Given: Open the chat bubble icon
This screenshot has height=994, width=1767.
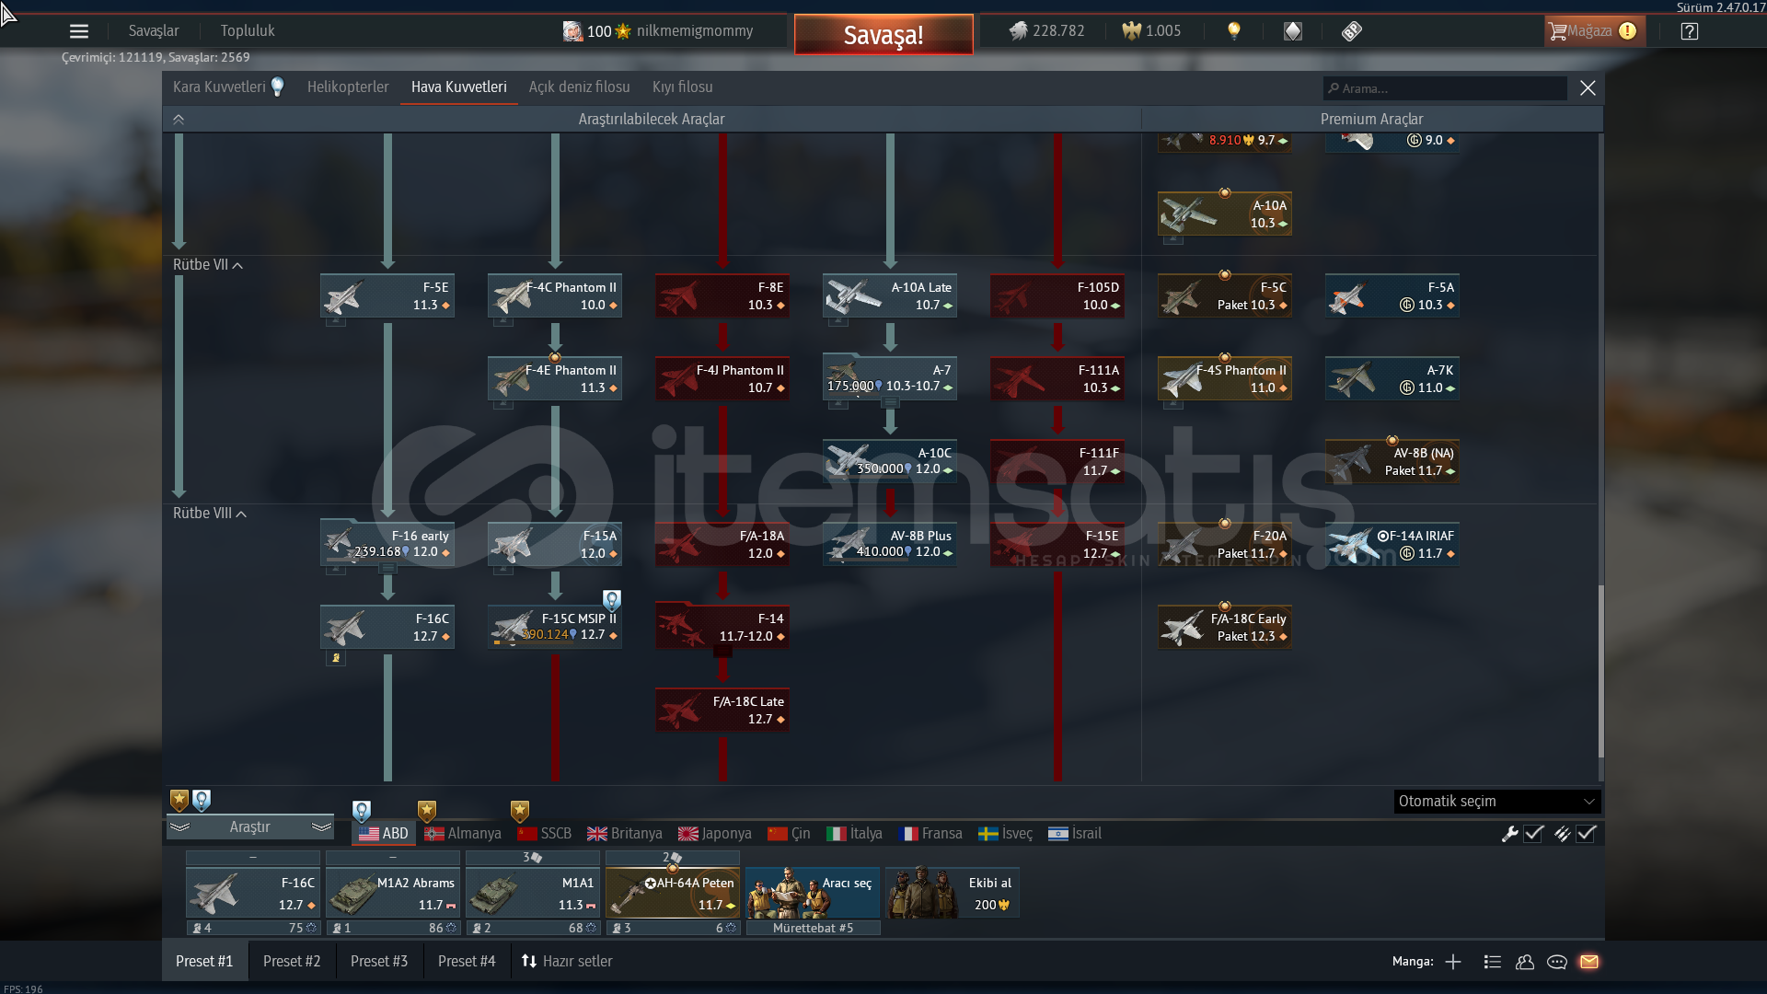Looking at the screenshot, I should pos(1557,962).
